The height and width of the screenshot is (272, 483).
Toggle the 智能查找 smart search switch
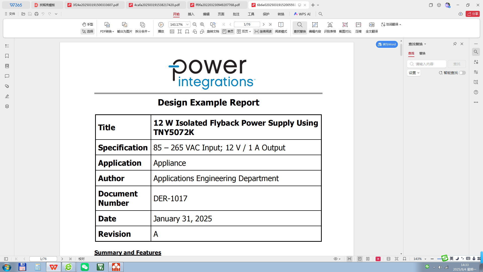[462, 73]
